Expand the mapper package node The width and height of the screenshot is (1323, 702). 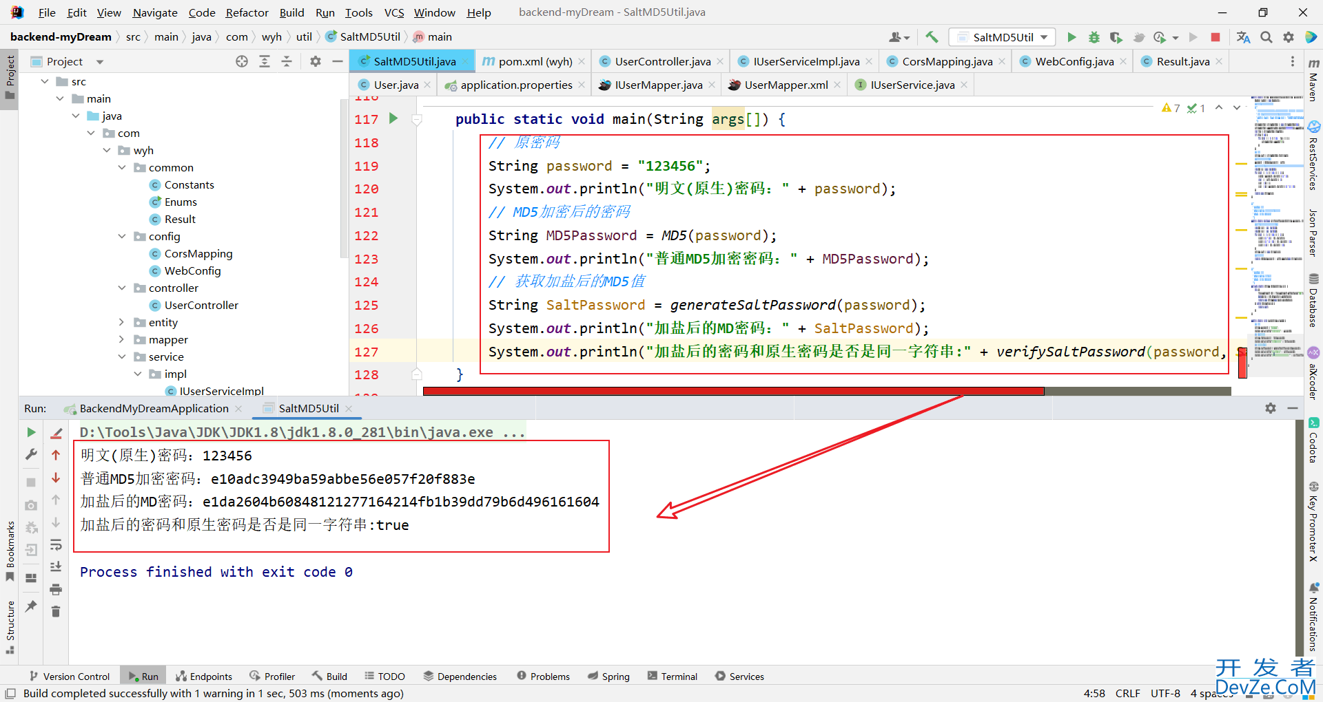coord(122,339)
